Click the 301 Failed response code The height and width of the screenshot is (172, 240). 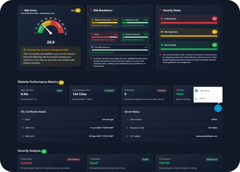(213, 128)
